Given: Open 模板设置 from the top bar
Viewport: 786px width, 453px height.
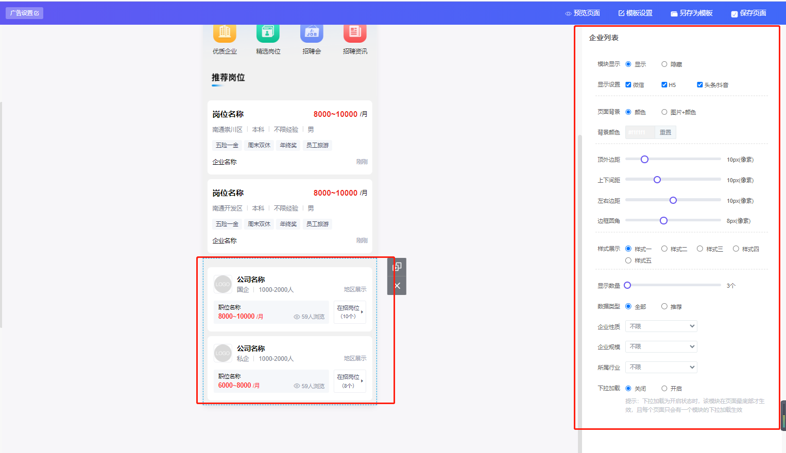Looking at the screenshot, I should click(x=635, y=13).
